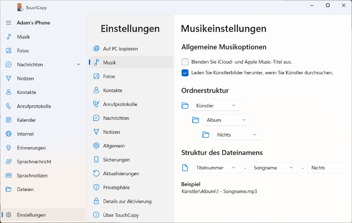Screen dimensions: 352x223
Task: Click the Erinnerungen lightbulb icon
Action: 8,148
